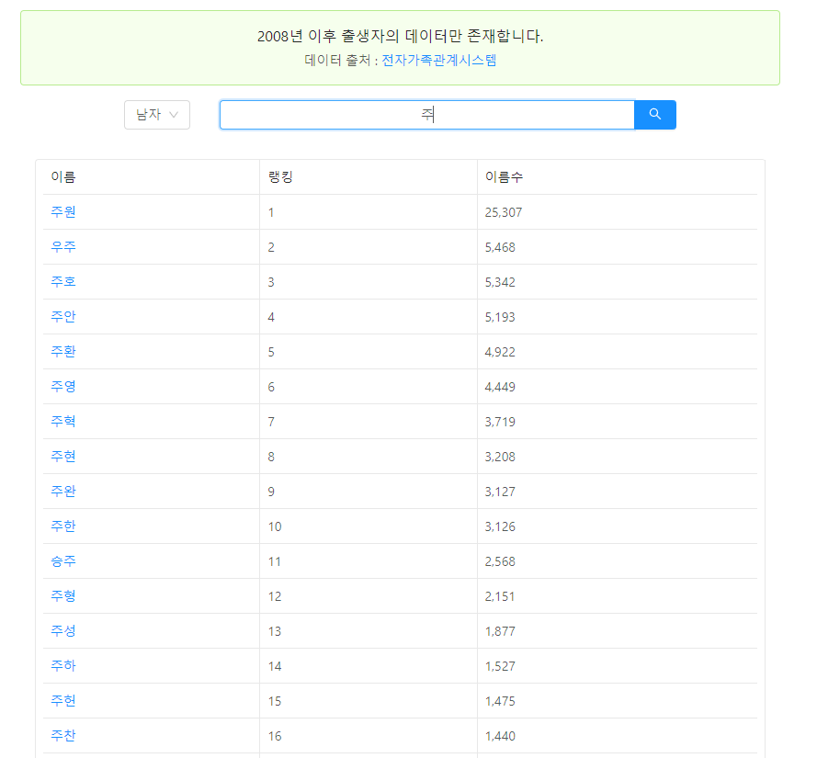
Task: Open the 주호 name link
Action: pos(63,282)
